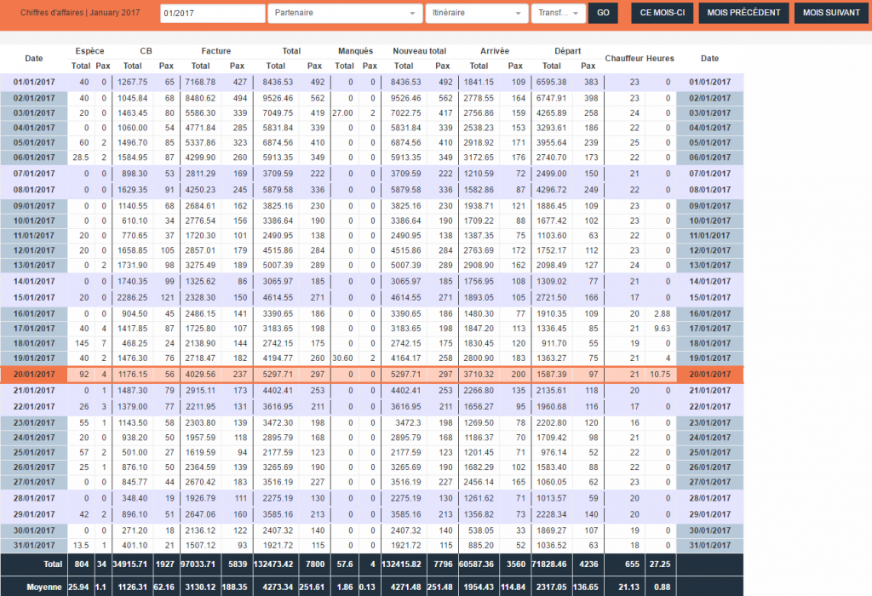This screenshot has height=596, width=872.
Task: Select left date cell 01/01/2017
Action: tap(34, 83)
